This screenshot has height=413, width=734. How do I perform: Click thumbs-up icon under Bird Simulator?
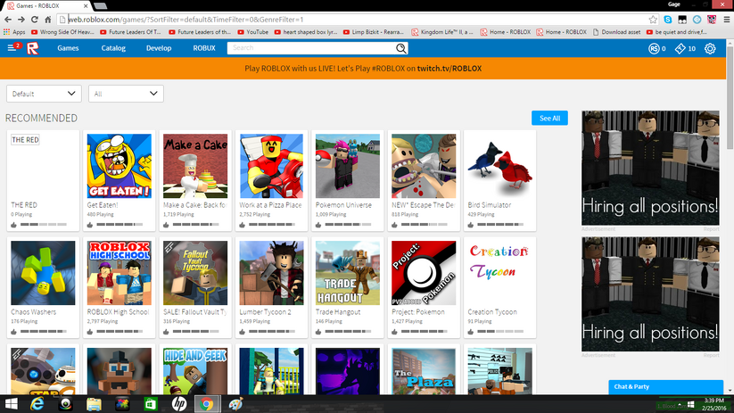[x=470, y=225]
